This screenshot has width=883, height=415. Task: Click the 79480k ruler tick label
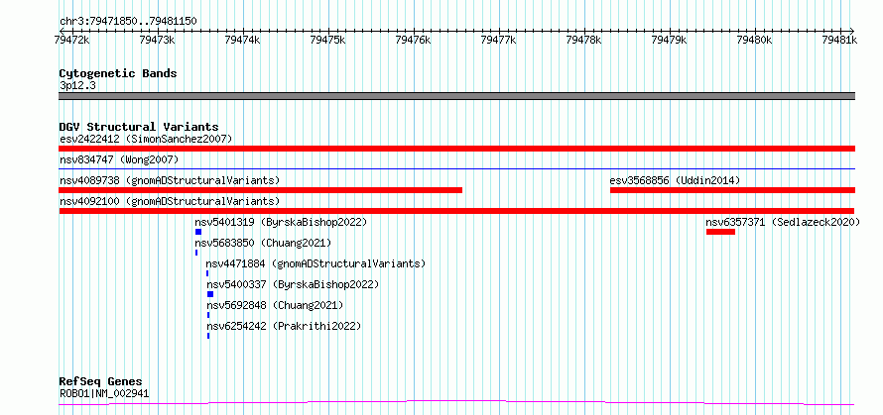(x=755, y=40)
